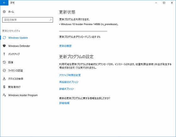The height and width of the screenshot is (137, 176).
Task: Click 更新プログラムを利用できます text
Action: tap(74, 19)
